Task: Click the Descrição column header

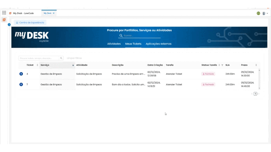Action: pyautogui.click(x=117, y=65)
